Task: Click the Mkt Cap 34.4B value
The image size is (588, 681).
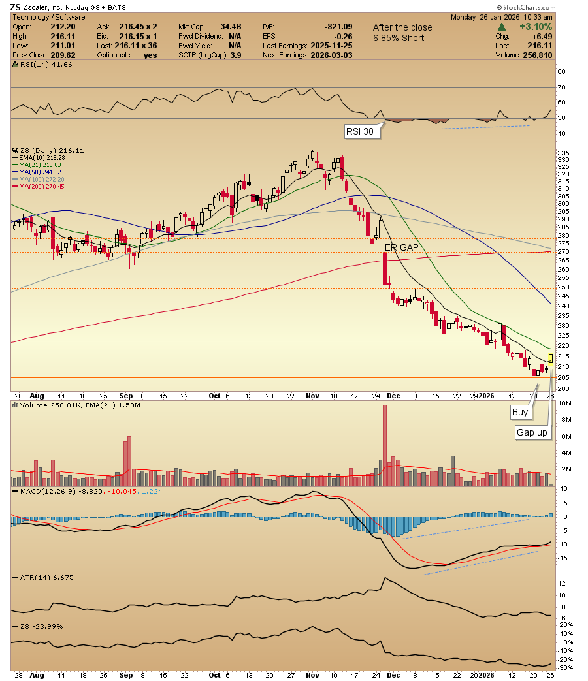Action: pyautogui.click(x=231, y=27)
